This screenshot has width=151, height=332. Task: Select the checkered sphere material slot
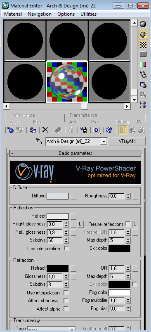pyautogui.click(x=67, y=82)
